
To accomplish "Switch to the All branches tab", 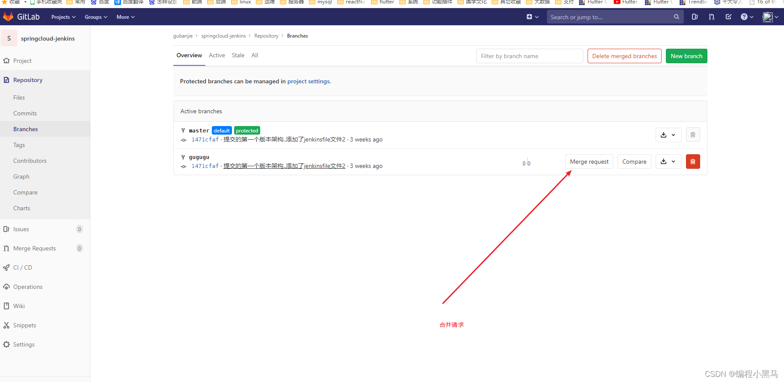I will coord(255,56).
